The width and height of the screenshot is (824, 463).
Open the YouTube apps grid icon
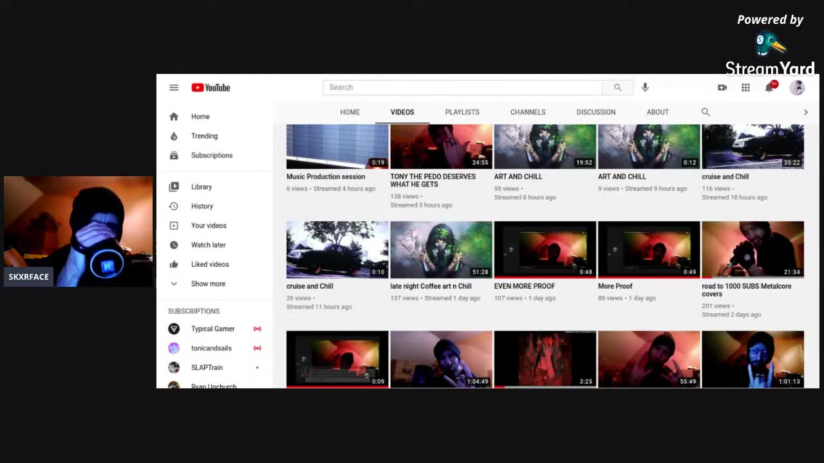point(745,87)
